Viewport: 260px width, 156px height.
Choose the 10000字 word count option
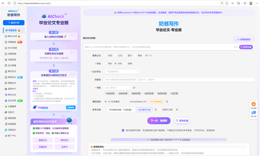coord(110,94)
